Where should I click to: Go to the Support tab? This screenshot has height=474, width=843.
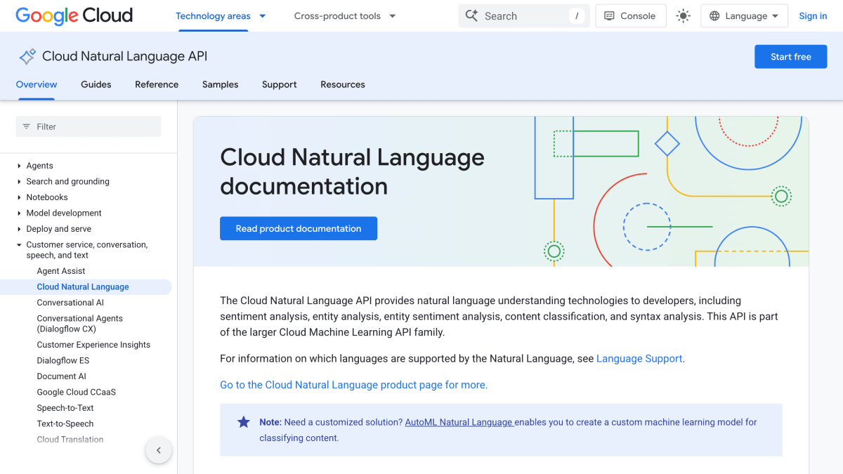[x=280, y=84]
